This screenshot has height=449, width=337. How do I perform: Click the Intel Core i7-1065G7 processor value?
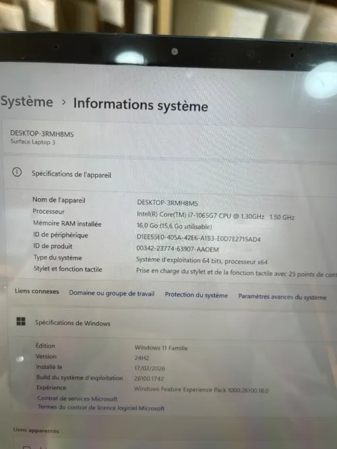coord(216,215)
